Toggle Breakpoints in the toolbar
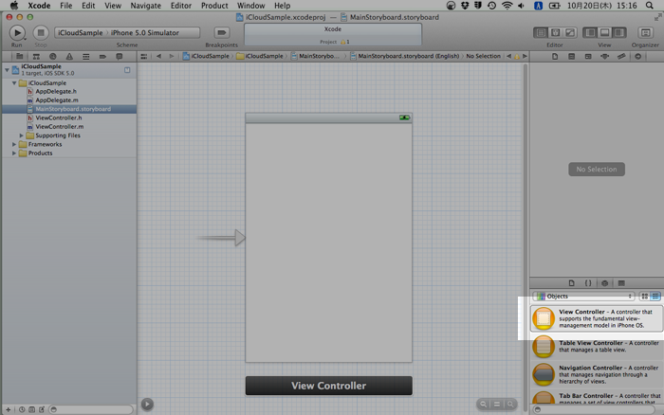 coord(221,32)
